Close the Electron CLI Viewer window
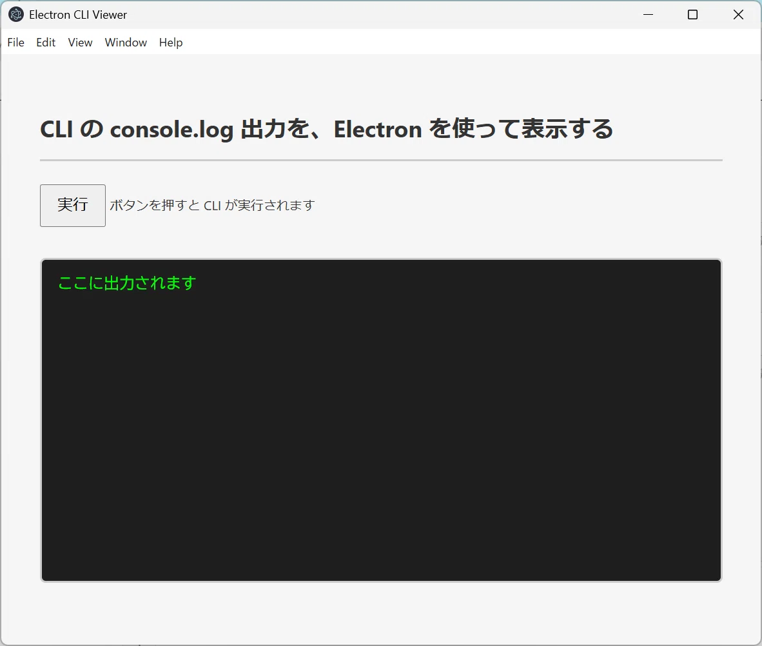This screenshot has height=646, width=762. pos(738,15)
